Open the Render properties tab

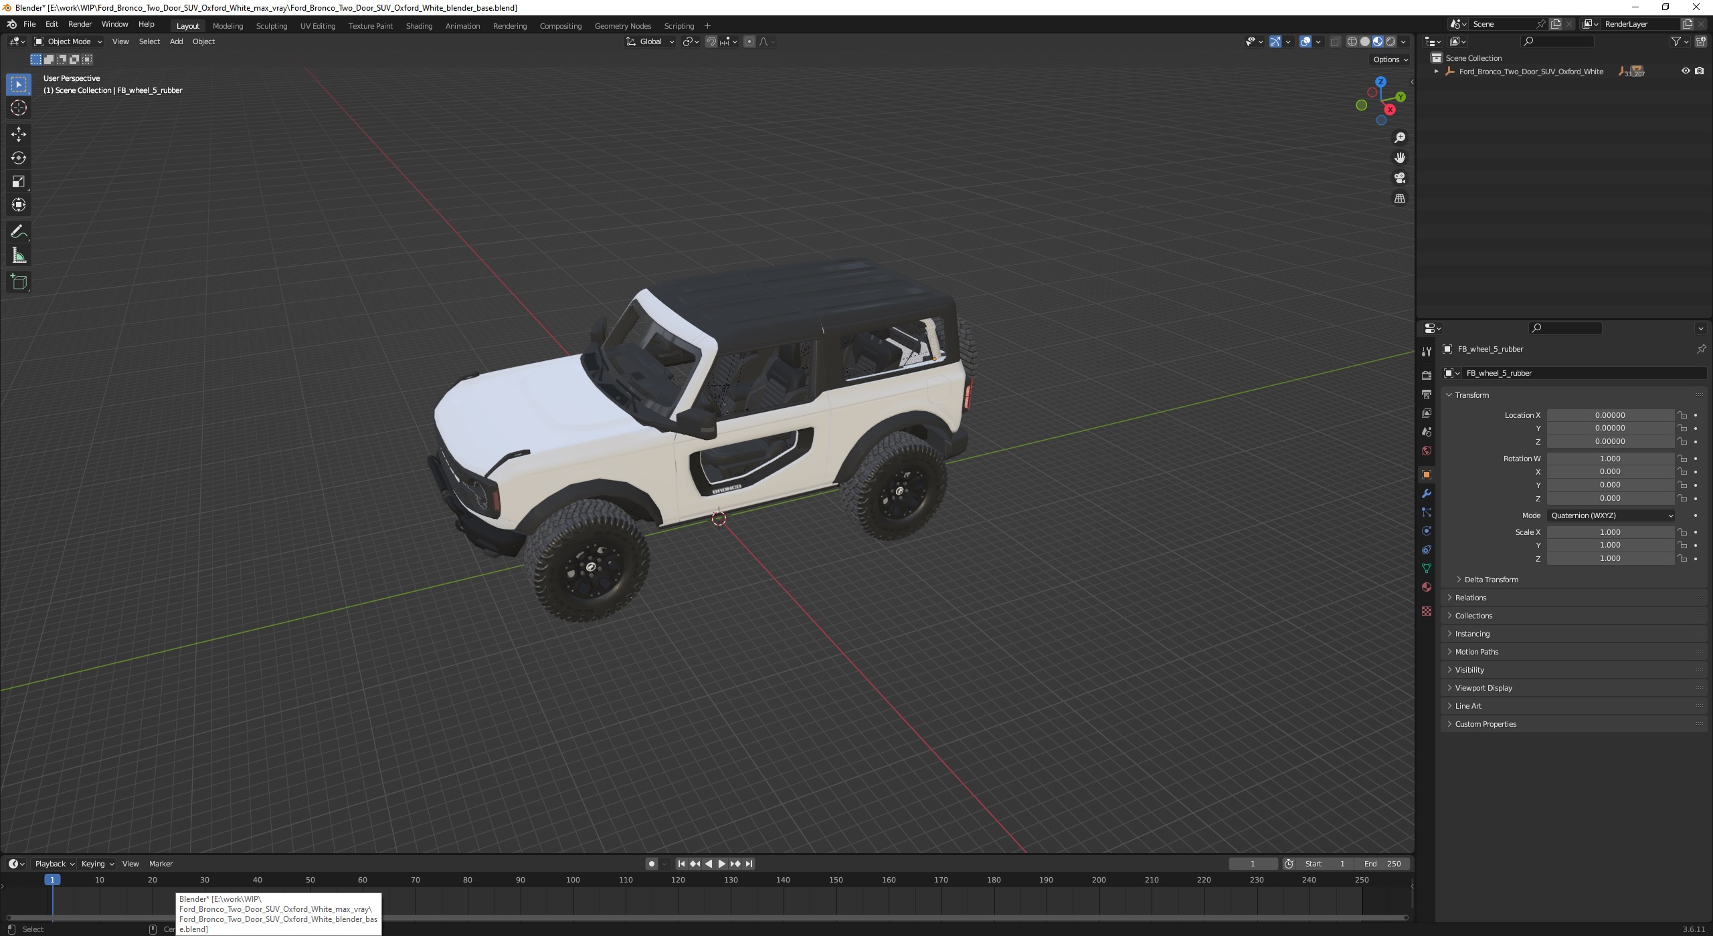[x=1426, y=375]
